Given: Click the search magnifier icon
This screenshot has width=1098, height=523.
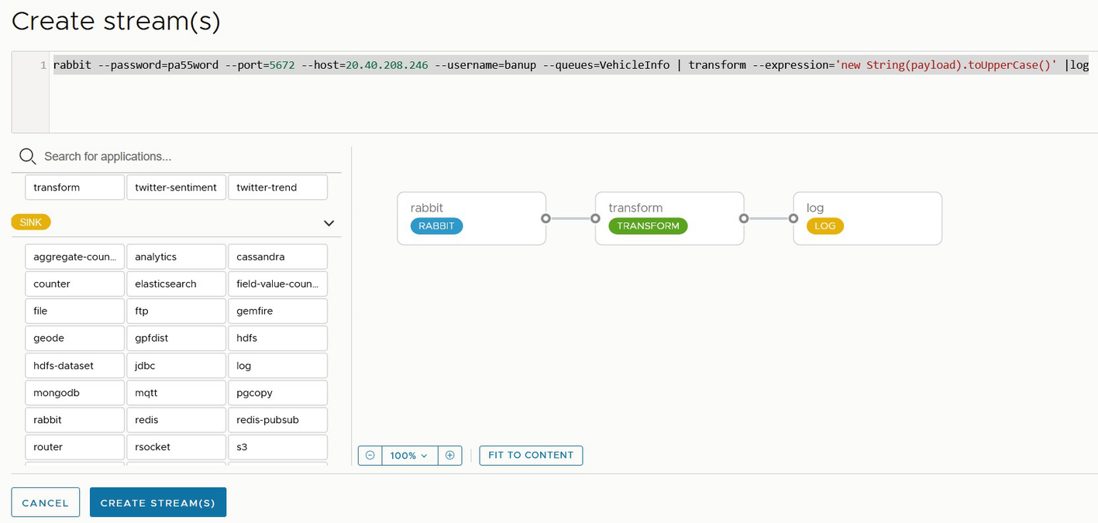Looking at the screenshot, I should [27, 157].
